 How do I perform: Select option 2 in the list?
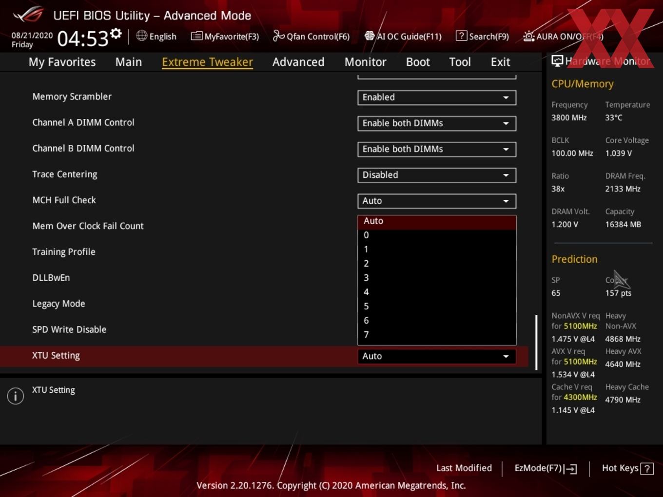(x=437, y=264)
